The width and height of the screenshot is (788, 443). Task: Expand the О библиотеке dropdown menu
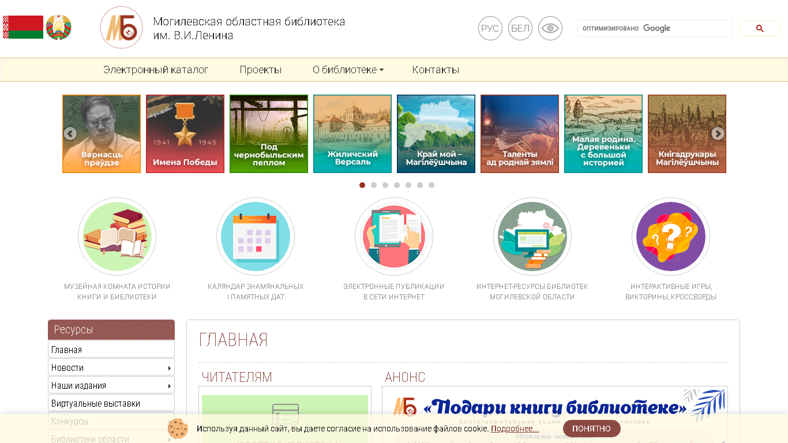point(348,70)
